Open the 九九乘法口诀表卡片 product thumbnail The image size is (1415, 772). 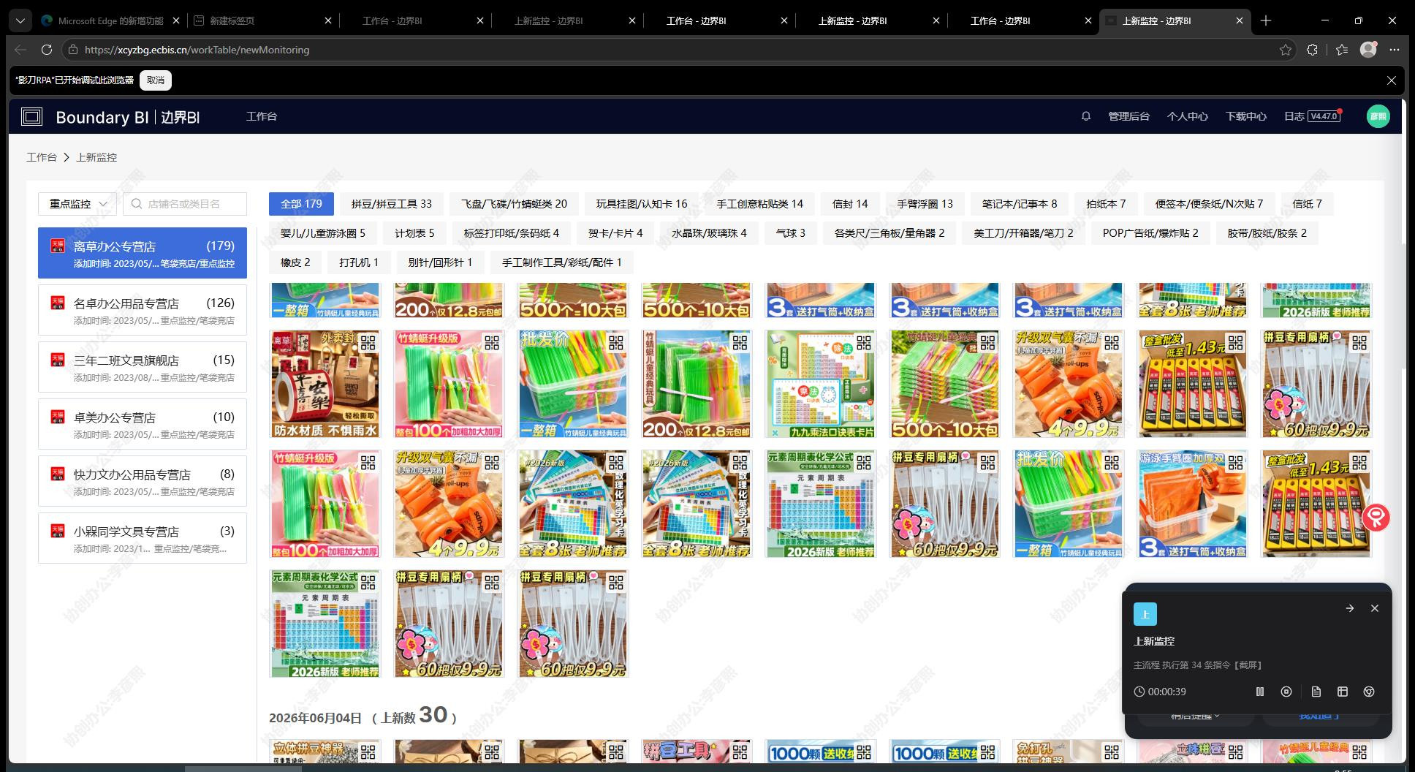coord(821,384)
